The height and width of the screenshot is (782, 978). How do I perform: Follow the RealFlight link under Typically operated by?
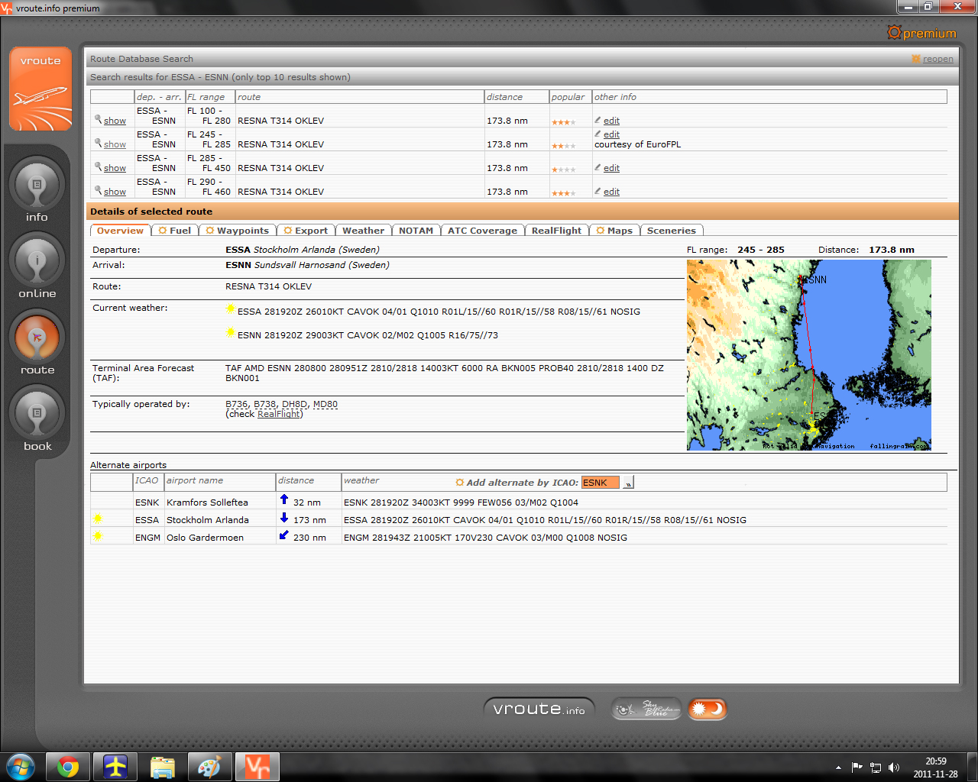[x=279, y=414]
